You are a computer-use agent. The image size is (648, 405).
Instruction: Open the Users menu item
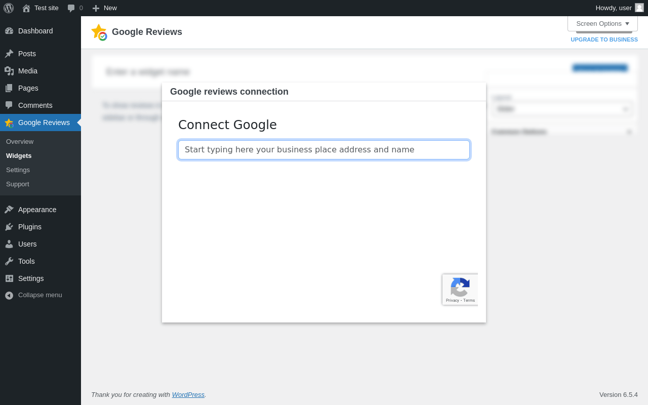tap(40, 244)
